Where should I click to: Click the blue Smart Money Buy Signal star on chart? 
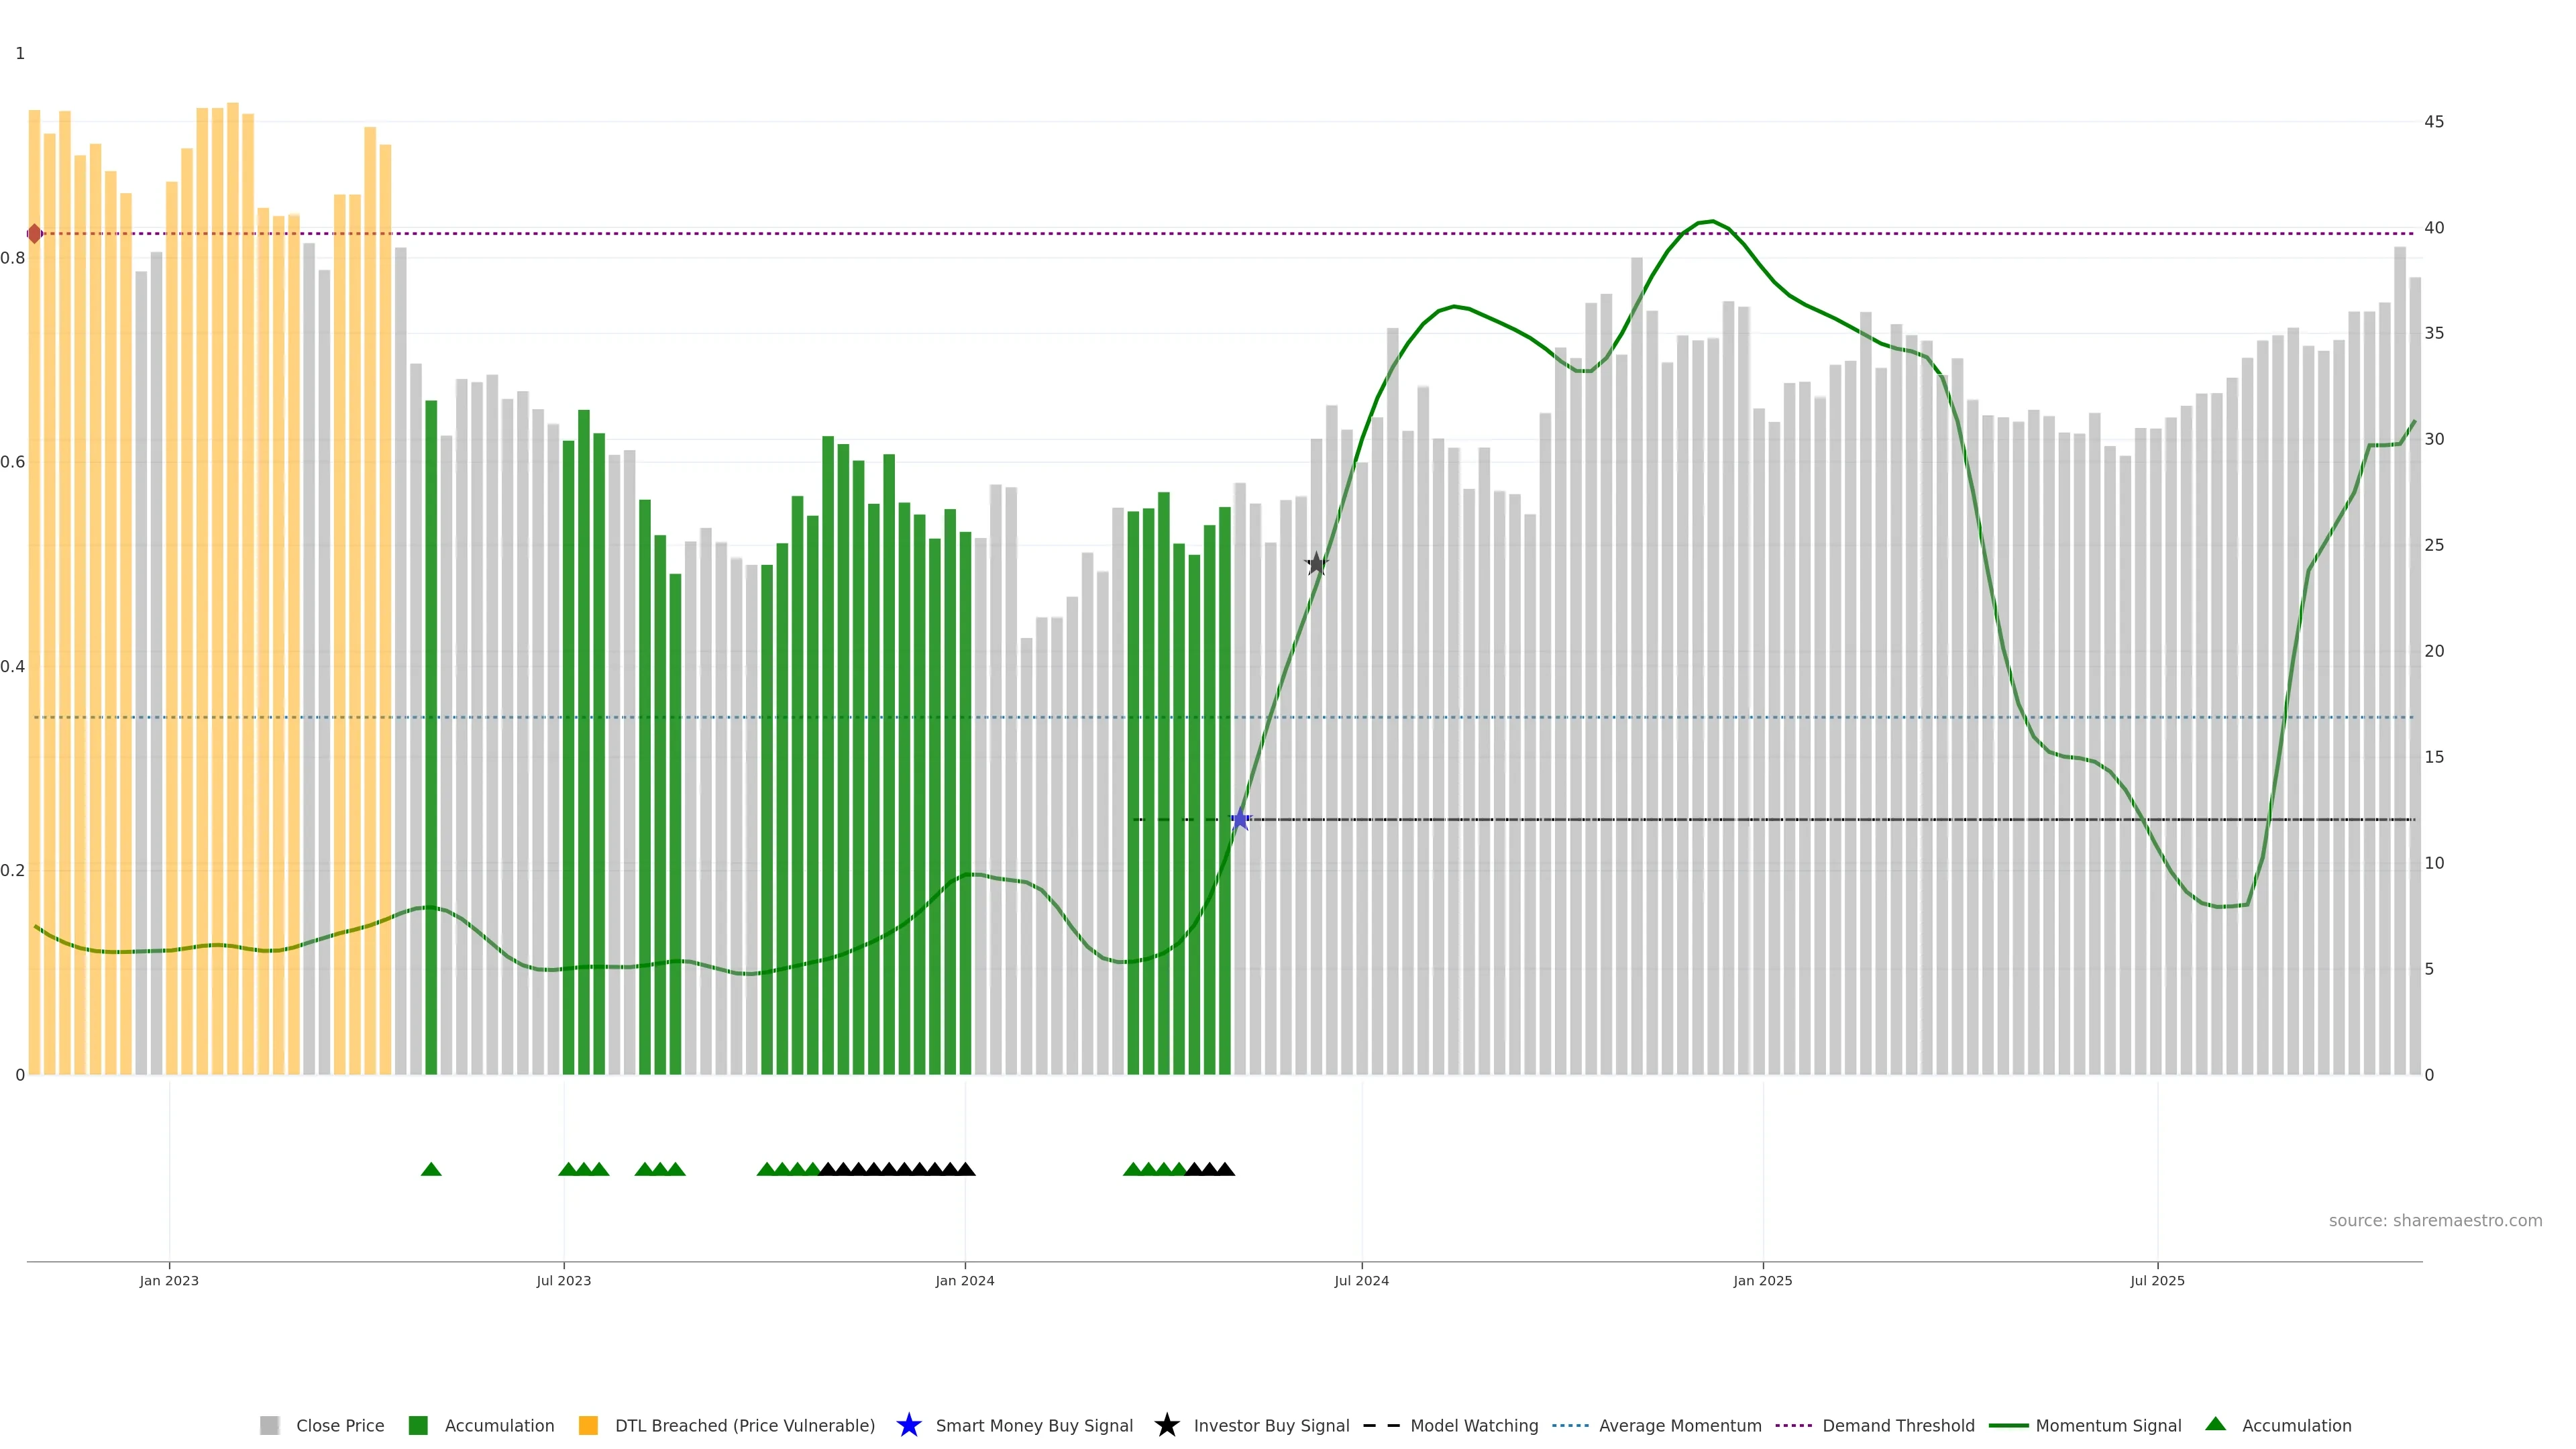pos(1240,820)
